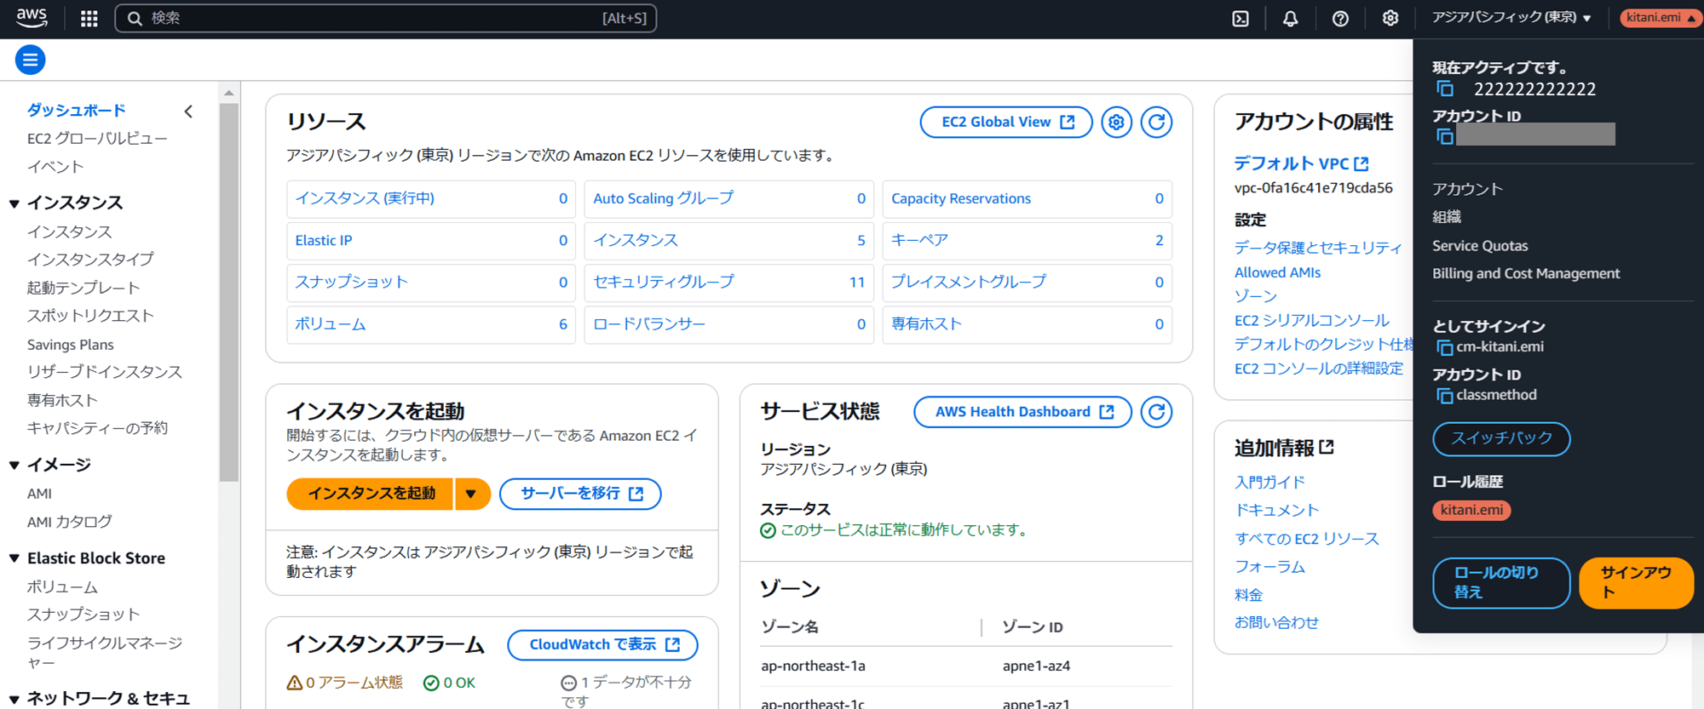Open 組織 in account menu
The height and width of the screenshot is (709, 1704).
point(1447,217)
